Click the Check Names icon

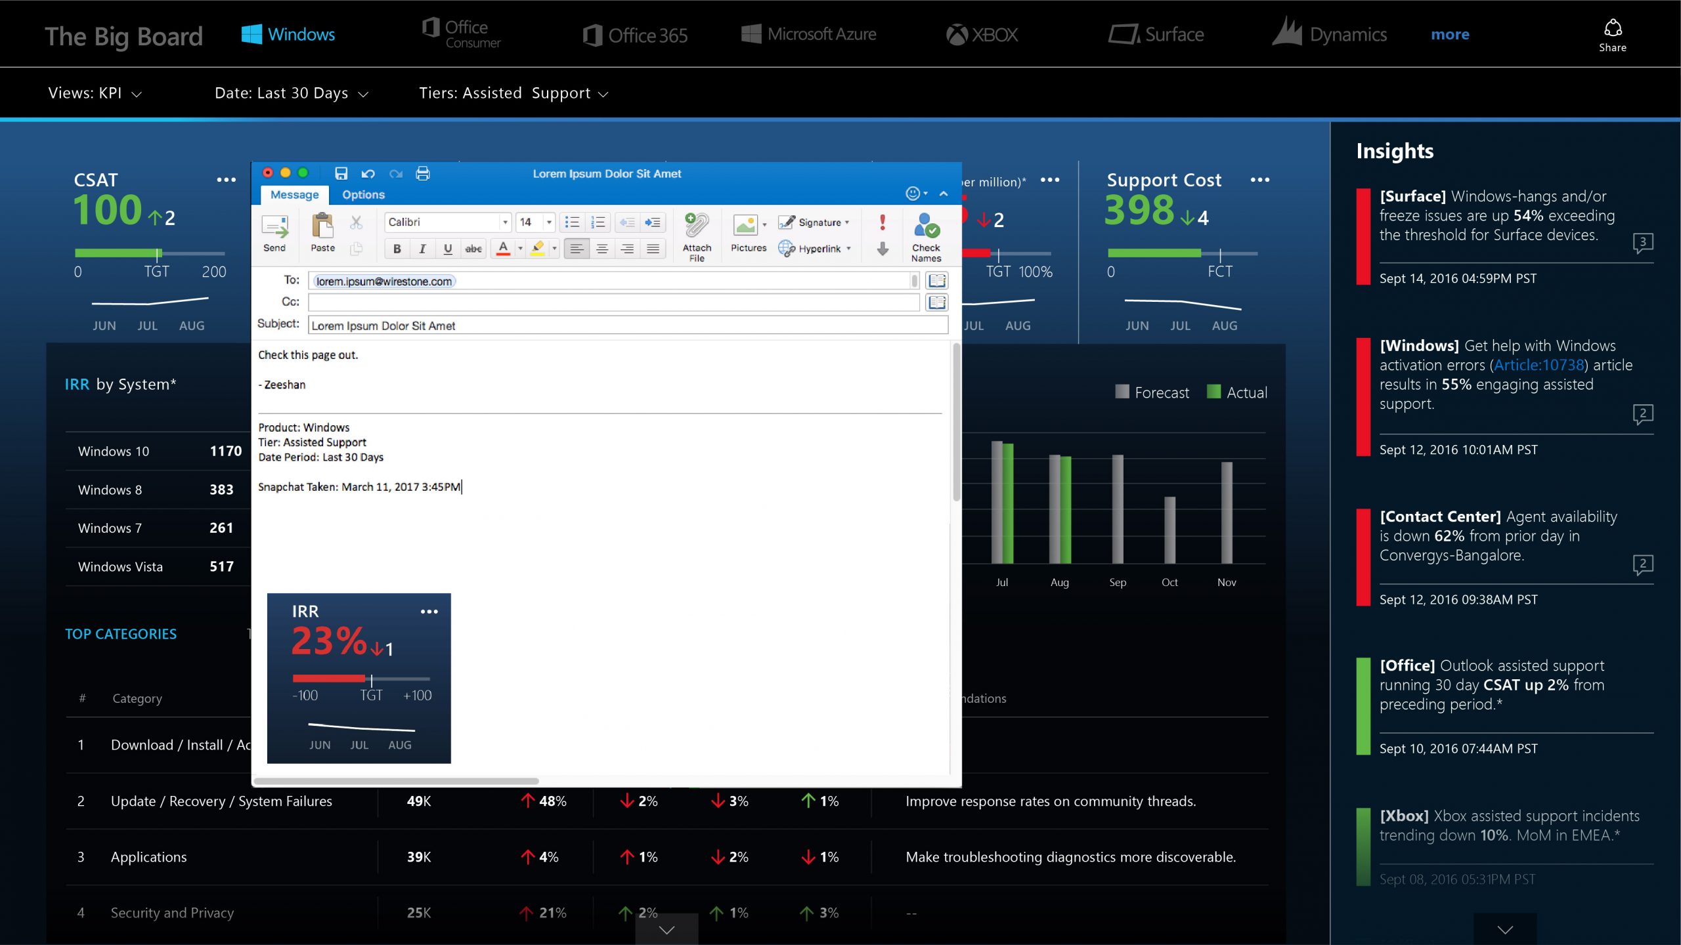(x=926, y=226)
